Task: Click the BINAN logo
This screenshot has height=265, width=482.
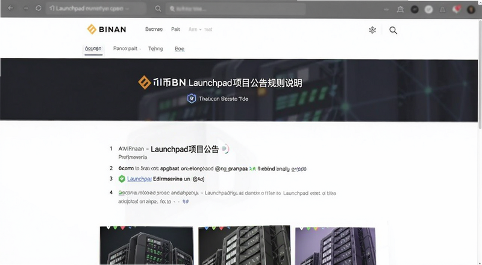Action: click(x=107, y=29)
